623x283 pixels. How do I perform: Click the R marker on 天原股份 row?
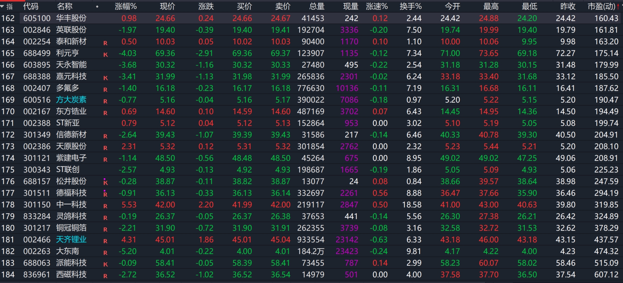[x=105, y=148]
